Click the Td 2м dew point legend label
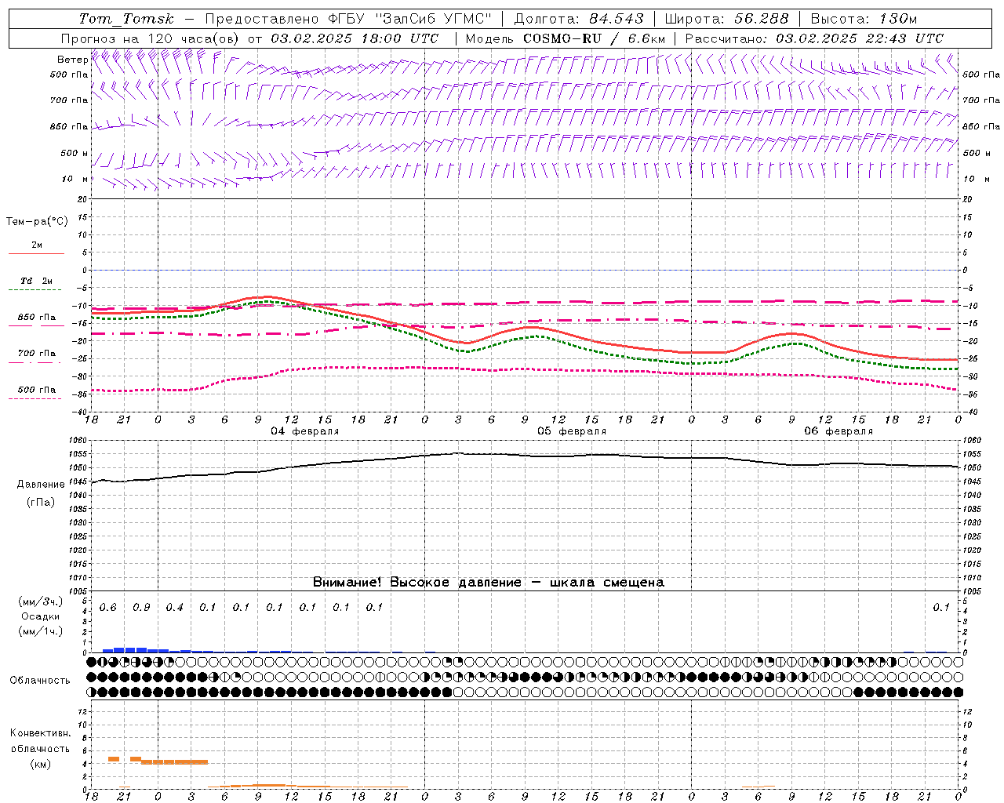Image resolution: width=1004 pixels, height=803 pixels. tap(36, 281)
